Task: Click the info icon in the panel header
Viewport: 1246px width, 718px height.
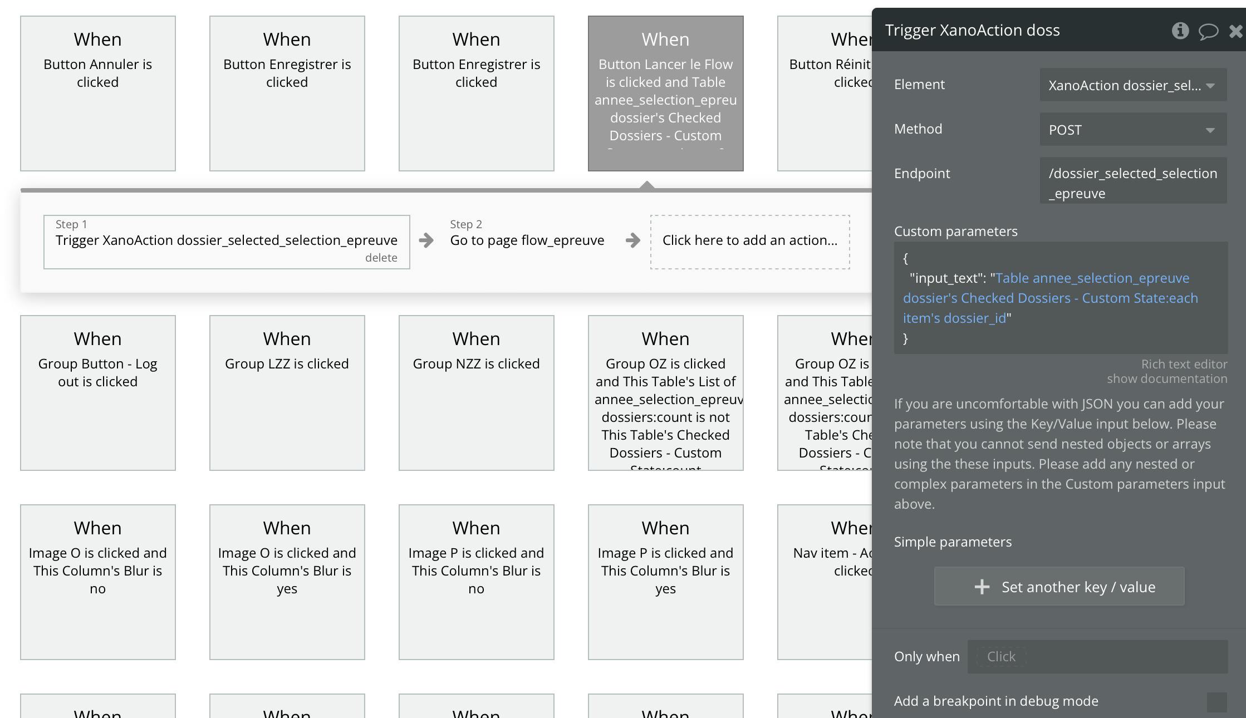Action: (x=1180, y=31)
